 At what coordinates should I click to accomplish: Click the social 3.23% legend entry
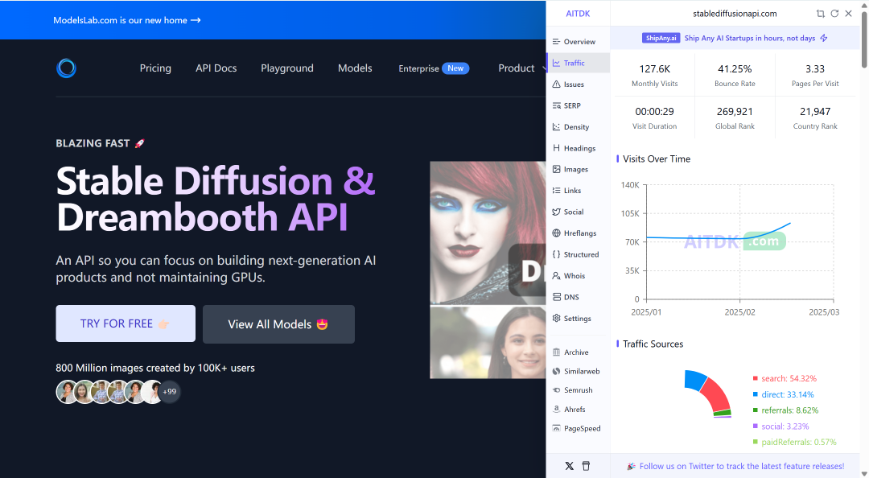coord(780,426)
